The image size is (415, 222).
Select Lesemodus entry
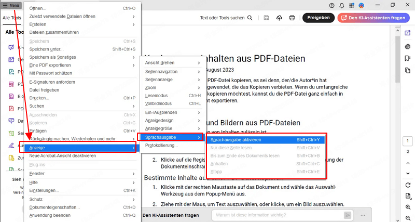coord(173,96)
